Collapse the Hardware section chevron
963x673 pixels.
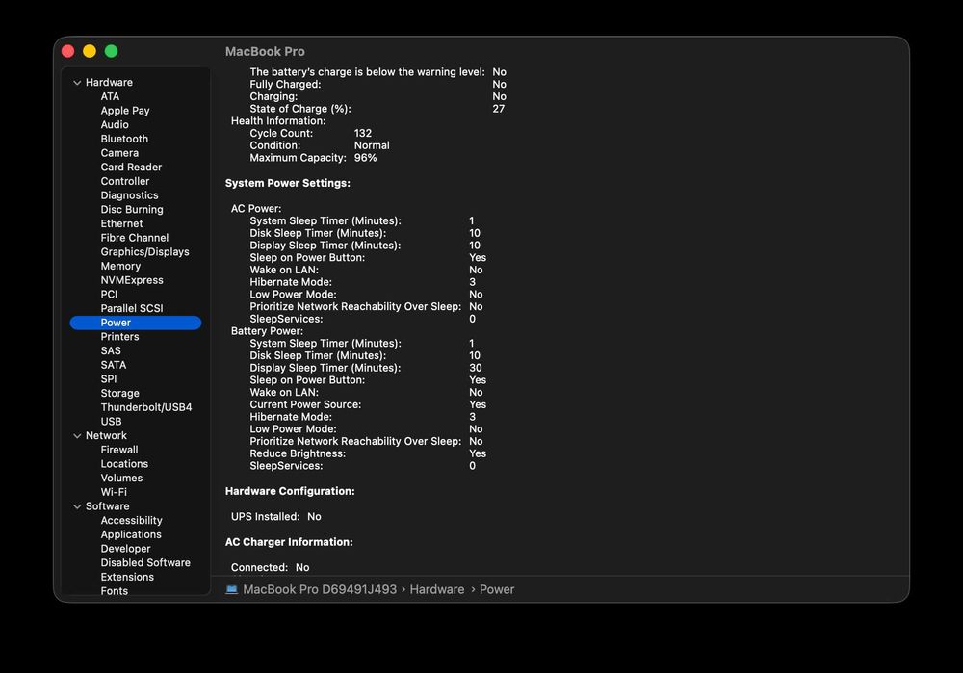point(77,82)
